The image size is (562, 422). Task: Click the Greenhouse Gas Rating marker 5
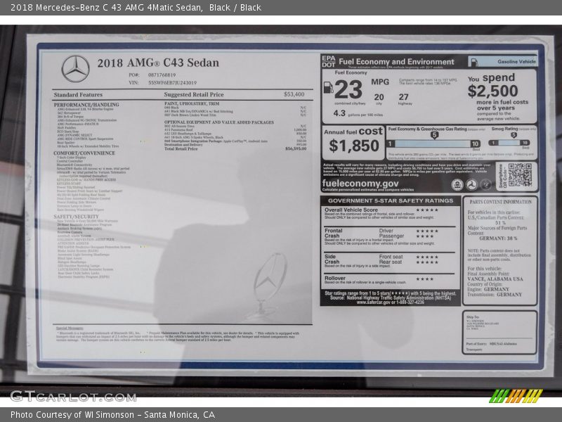click(434, 135)
